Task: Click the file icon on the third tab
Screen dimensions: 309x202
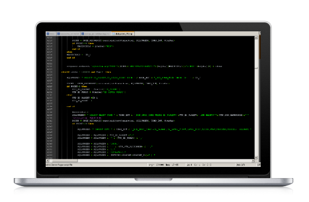Action: click(x=83, y=33)
